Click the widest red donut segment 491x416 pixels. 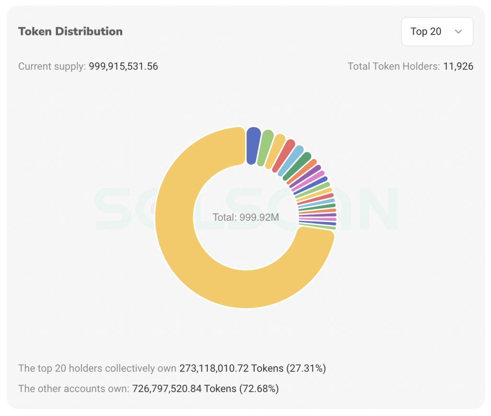click(283, 155)
